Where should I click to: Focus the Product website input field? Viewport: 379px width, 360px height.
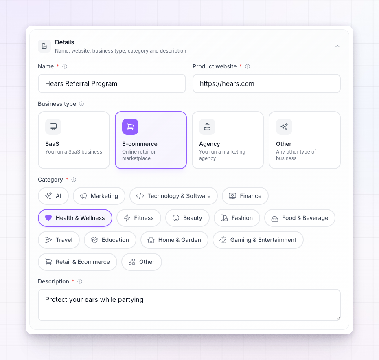click(266, 83)
